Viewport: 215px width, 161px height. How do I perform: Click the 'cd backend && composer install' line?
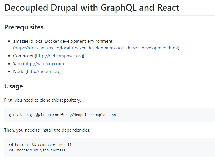40,145
